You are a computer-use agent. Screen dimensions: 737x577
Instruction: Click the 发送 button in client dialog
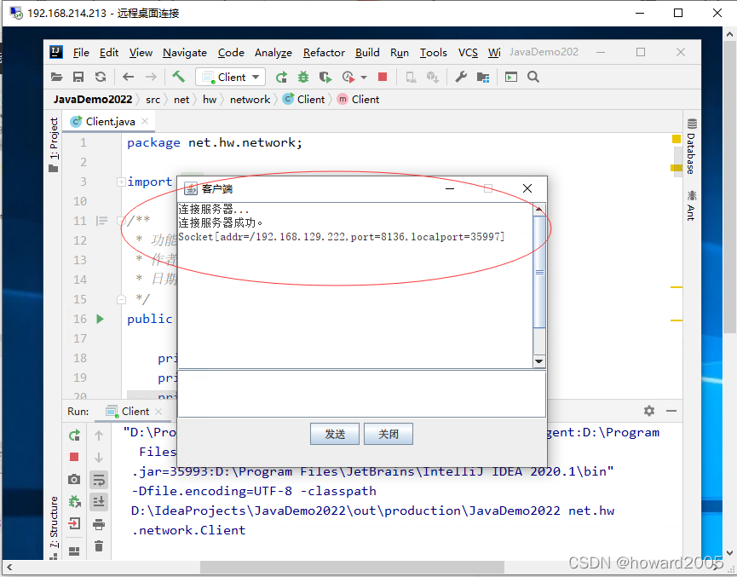(335, 434)
